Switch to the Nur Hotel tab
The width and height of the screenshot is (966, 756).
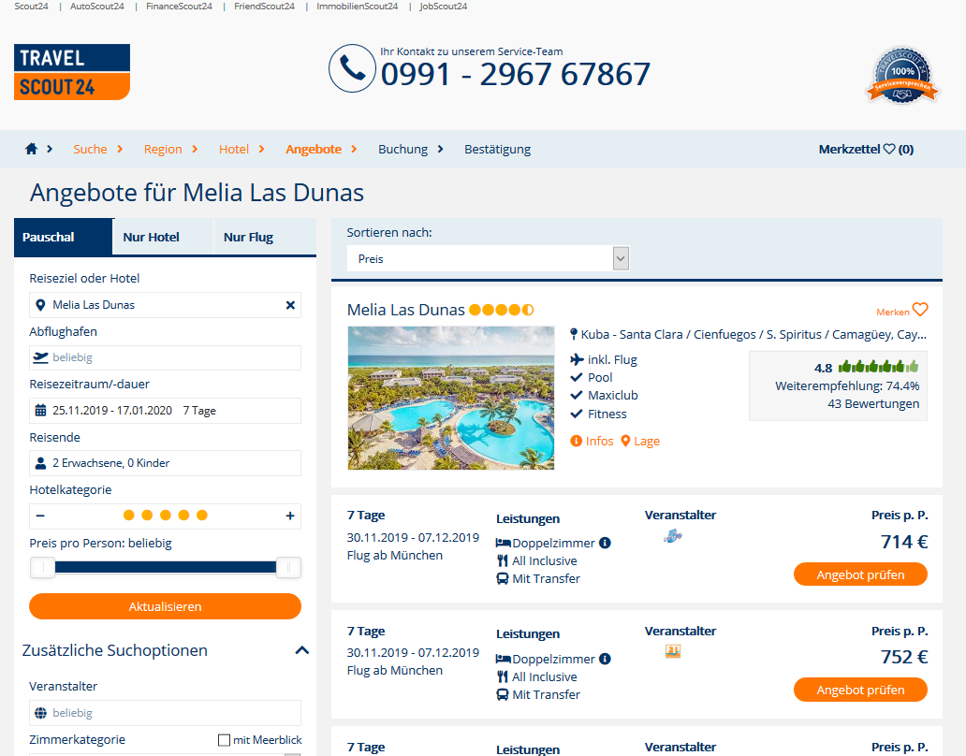click(x=151, y=237)
